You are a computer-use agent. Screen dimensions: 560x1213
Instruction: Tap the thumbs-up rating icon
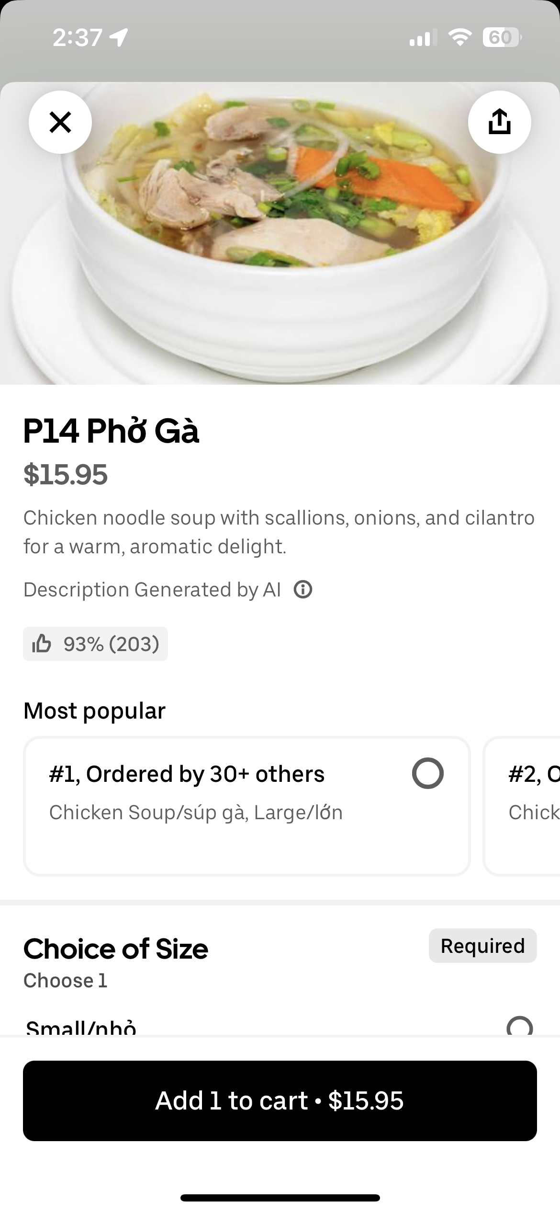tap(42, 644)
